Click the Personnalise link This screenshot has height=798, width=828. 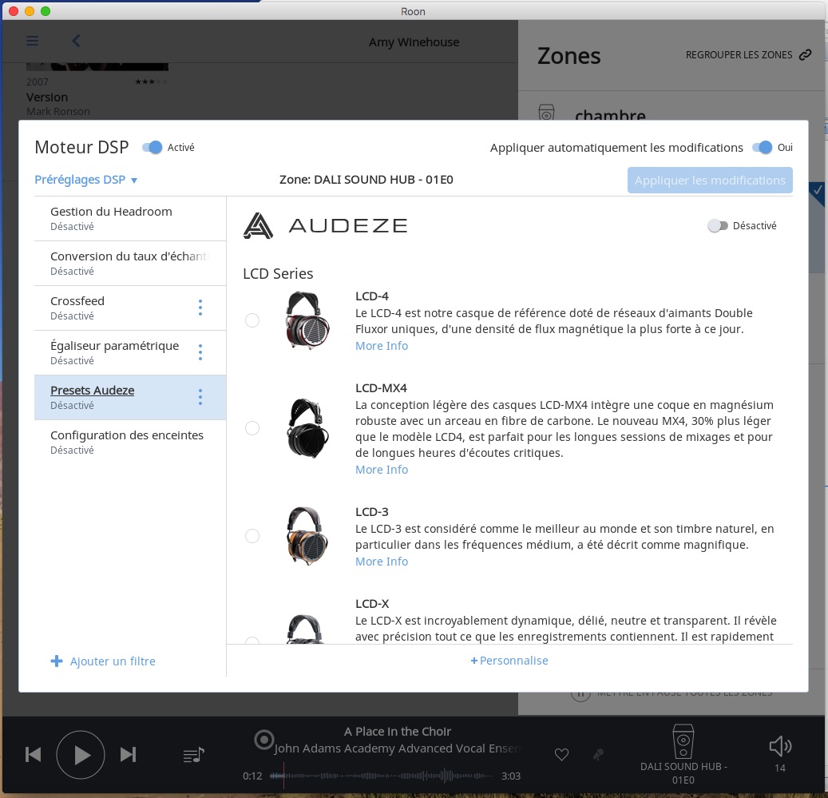click(509, 661)
